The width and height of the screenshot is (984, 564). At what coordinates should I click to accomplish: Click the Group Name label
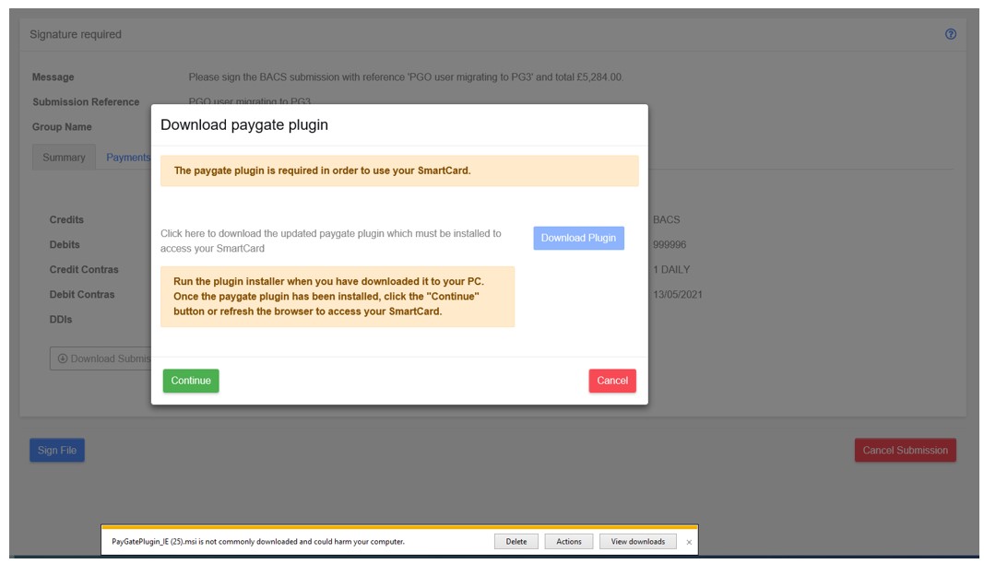pos(62,127)
